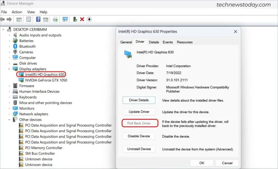Click the graphics device icon in Properties dialog

tap(128, 54)
